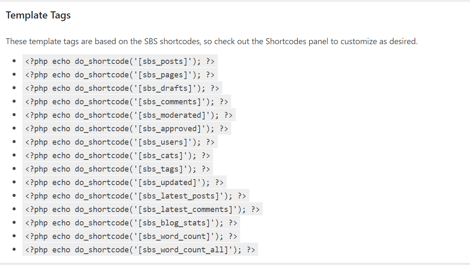This screenshot has height=265, width=470.
Task: Click the sbs_tags template tag code
Action: 118,169
